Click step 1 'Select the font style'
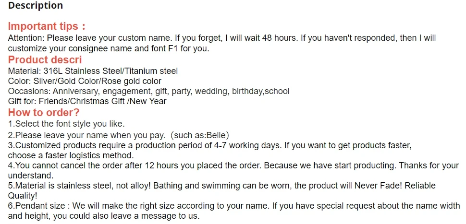 coord(66,123)
